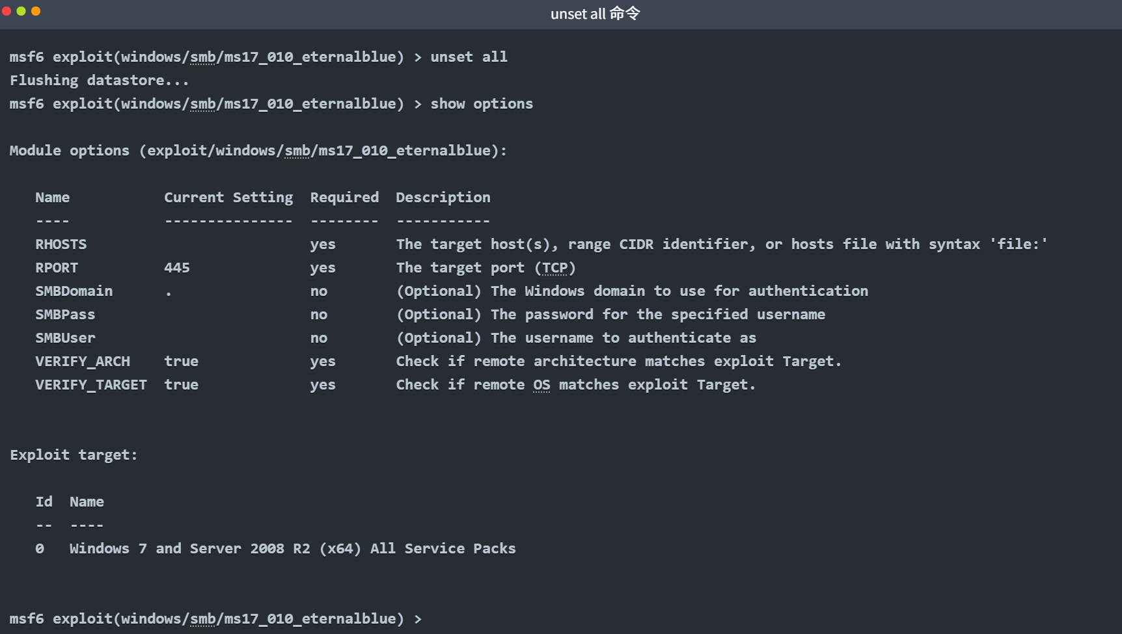The width and height of the screenshot is (1122, 634).
Task: Click the SMBUser option name
Action: coord(65,338)
